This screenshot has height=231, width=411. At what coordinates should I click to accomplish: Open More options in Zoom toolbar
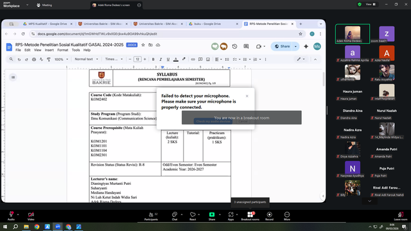[287, 216]
